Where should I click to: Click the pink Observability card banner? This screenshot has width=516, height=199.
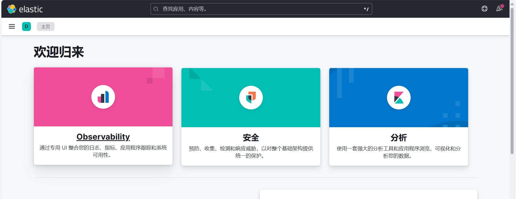pyautogui.click(x=103, y=97)
